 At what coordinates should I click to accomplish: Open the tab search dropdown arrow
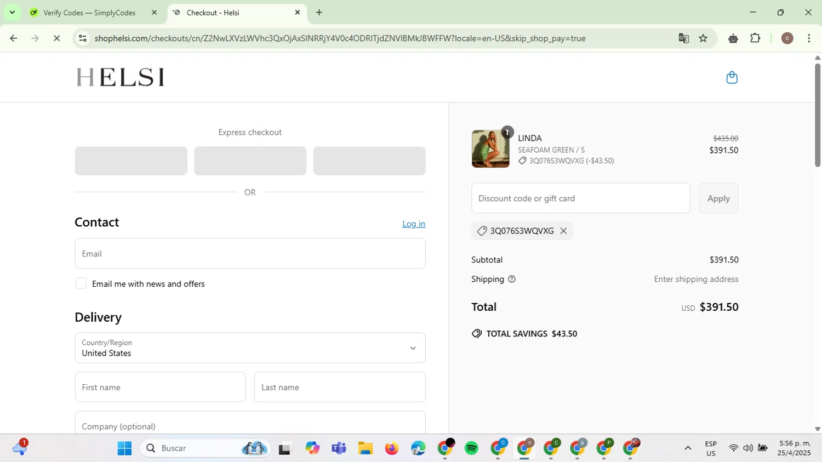pyautogui.click(x=12, y=12)
